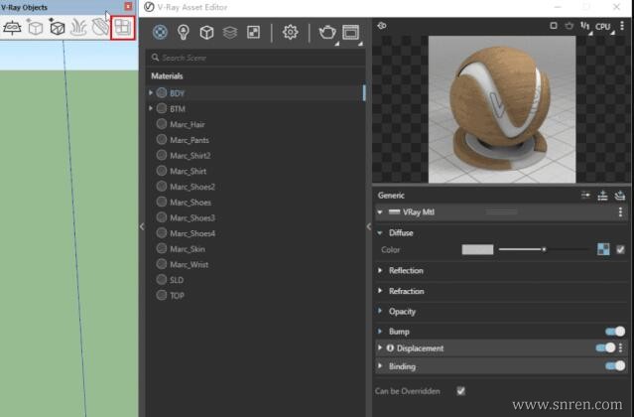This screenshot has width=634, height=417.
Task: Expand the BDY material tree arrow
Action: pos(151,92)
